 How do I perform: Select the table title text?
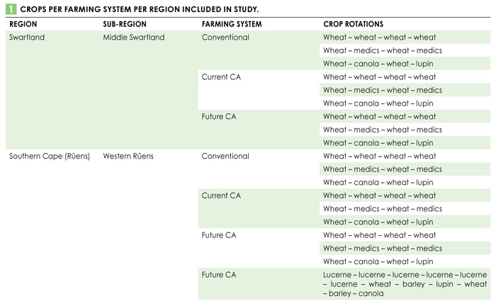coord(140,9)
